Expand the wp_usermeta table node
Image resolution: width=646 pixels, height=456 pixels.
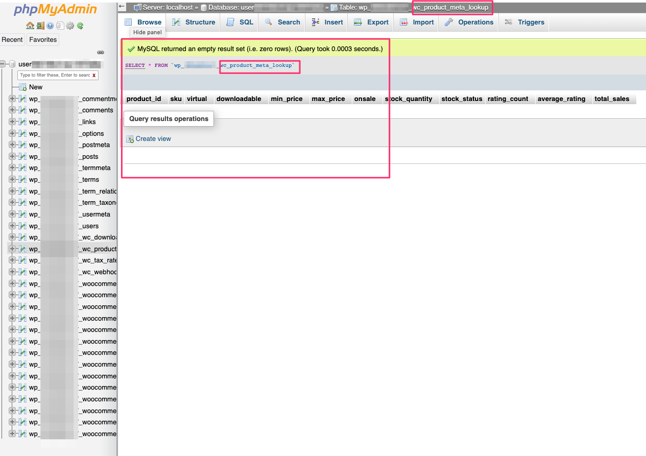coord(12,214)
